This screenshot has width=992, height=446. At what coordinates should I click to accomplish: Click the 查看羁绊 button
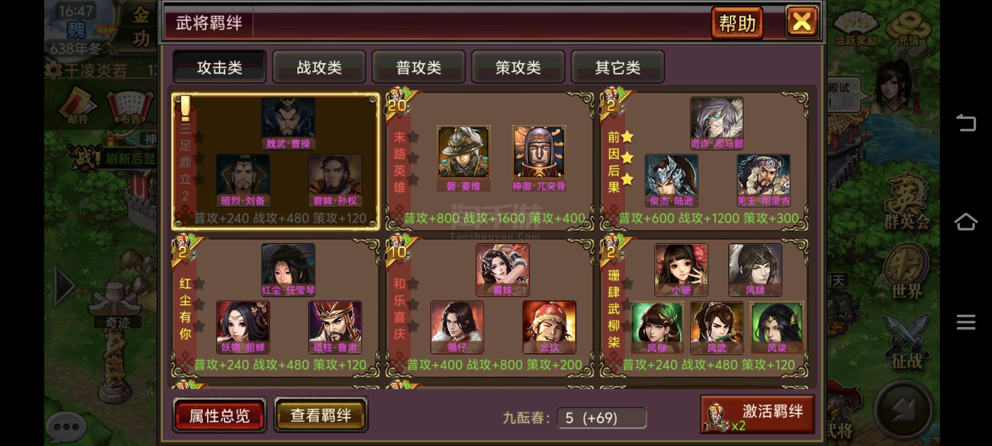[x=321, y=415]
